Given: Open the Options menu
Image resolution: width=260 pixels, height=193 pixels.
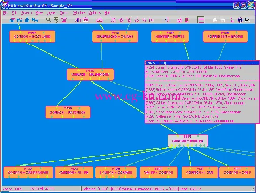Looking at the screenshot, I should coord(94,13).
